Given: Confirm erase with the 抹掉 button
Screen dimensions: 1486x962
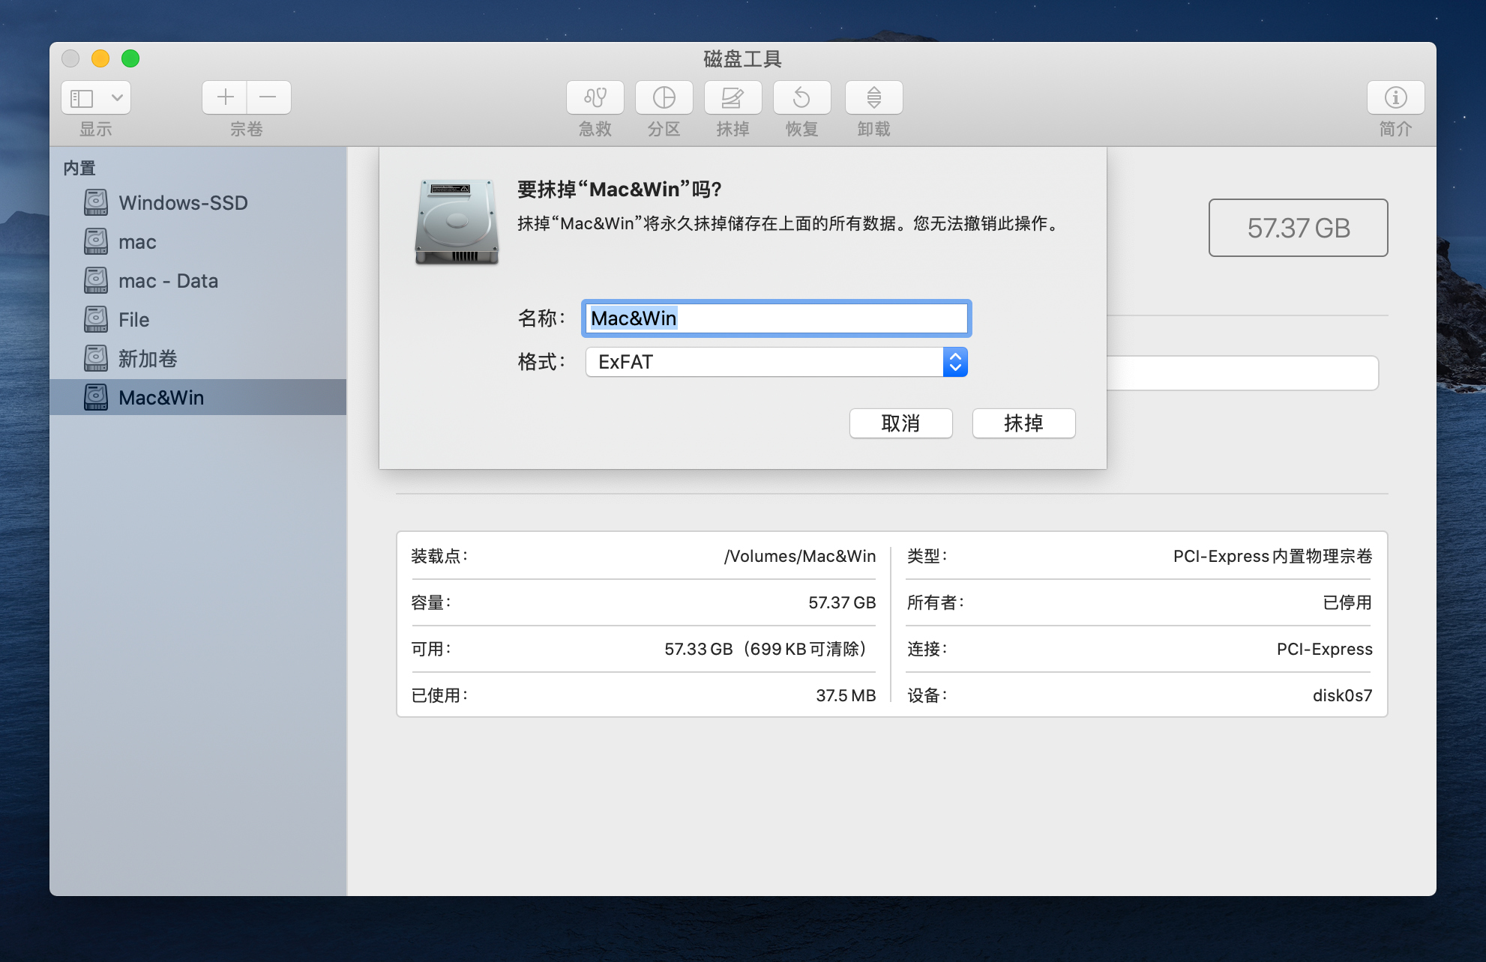Looking at the screenshot, I should click(x=1023, y=423).
